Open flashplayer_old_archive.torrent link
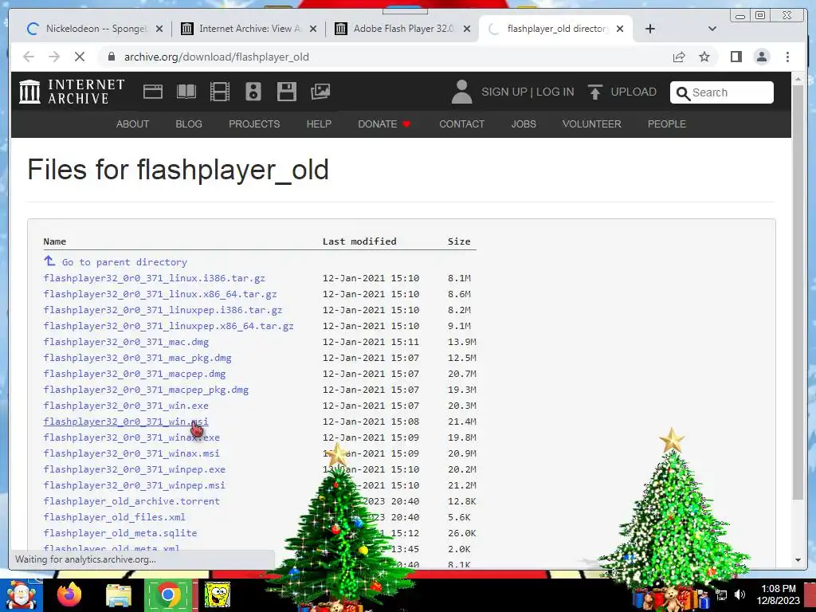Viewport: 816px width, 612px height. (131, 501)
